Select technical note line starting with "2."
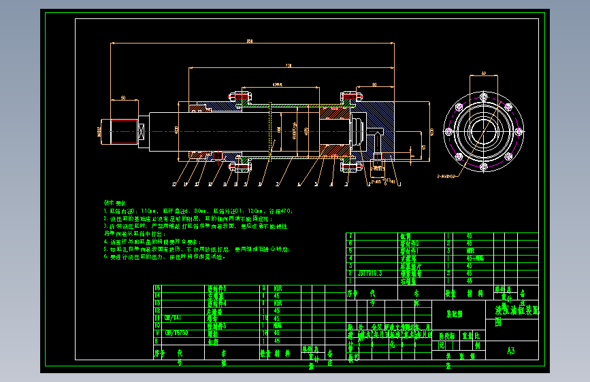The height and width of the screenshot is (382, 590). tap(188, 219)
